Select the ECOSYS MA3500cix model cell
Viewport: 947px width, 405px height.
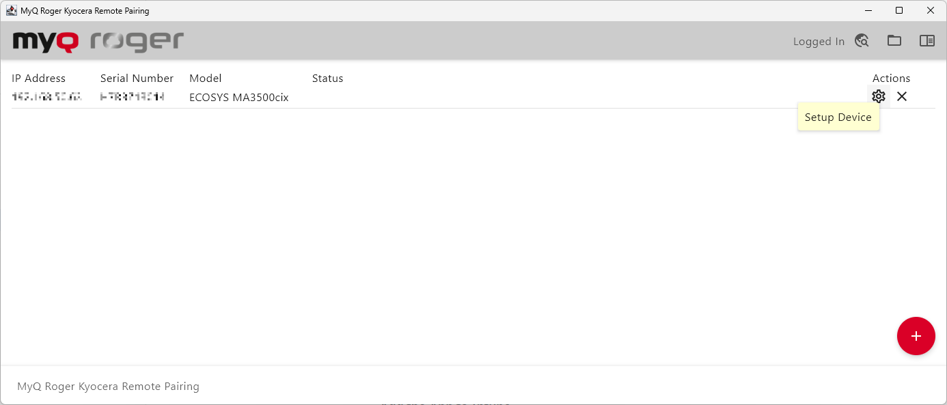pos(239,98)
